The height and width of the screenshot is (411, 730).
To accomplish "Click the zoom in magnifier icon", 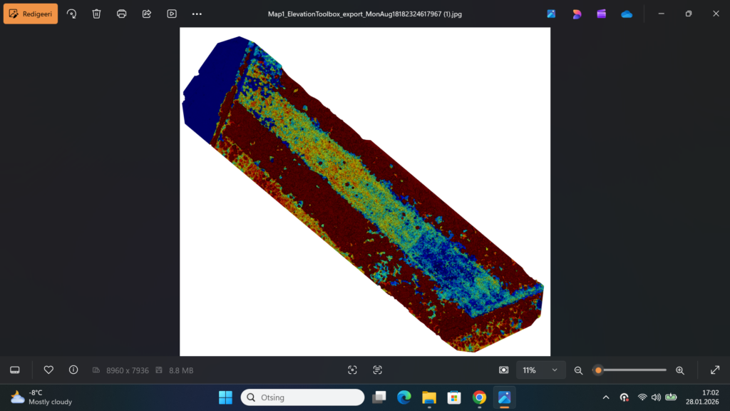I will pos(679,370).
